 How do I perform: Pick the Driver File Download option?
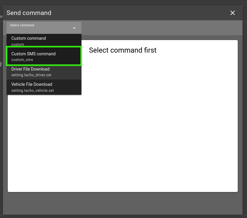[44, 72]
